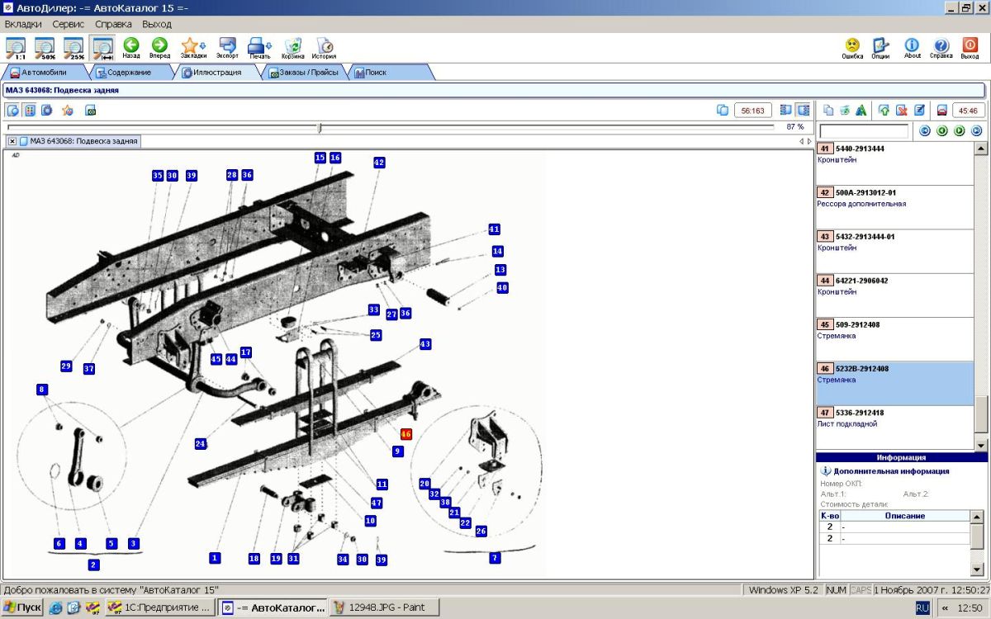Open the Вкладки menu
The image size is (991, 619).
[x=22, y=24]
